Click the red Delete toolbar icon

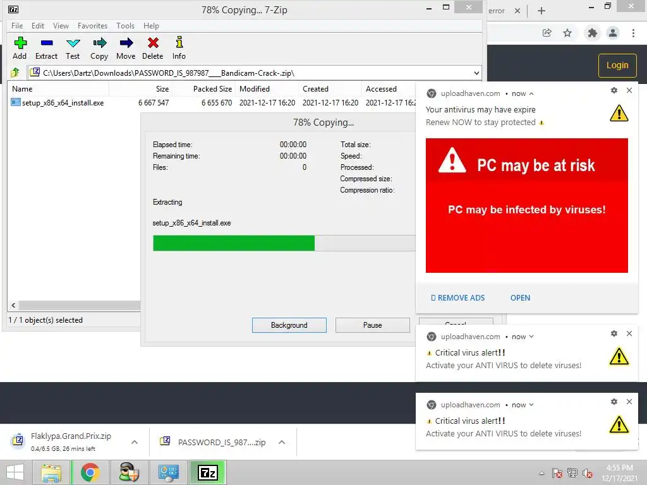(x=153, y=48)
